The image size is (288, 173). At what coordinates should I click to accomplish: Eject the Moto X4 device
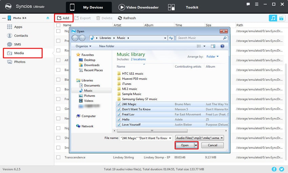coord(48,18)
